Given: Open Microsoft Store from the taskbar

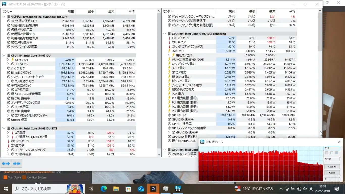Looking at the screenshot, I should (x=128, y=189).
